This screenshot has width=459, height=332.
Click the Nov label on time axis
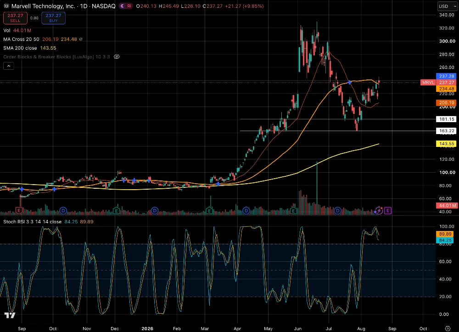click(87, 328)
